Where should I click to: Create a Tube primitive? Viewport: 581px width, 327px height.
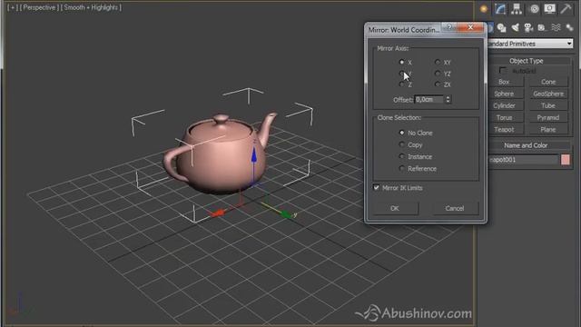(x=548, y=105)
